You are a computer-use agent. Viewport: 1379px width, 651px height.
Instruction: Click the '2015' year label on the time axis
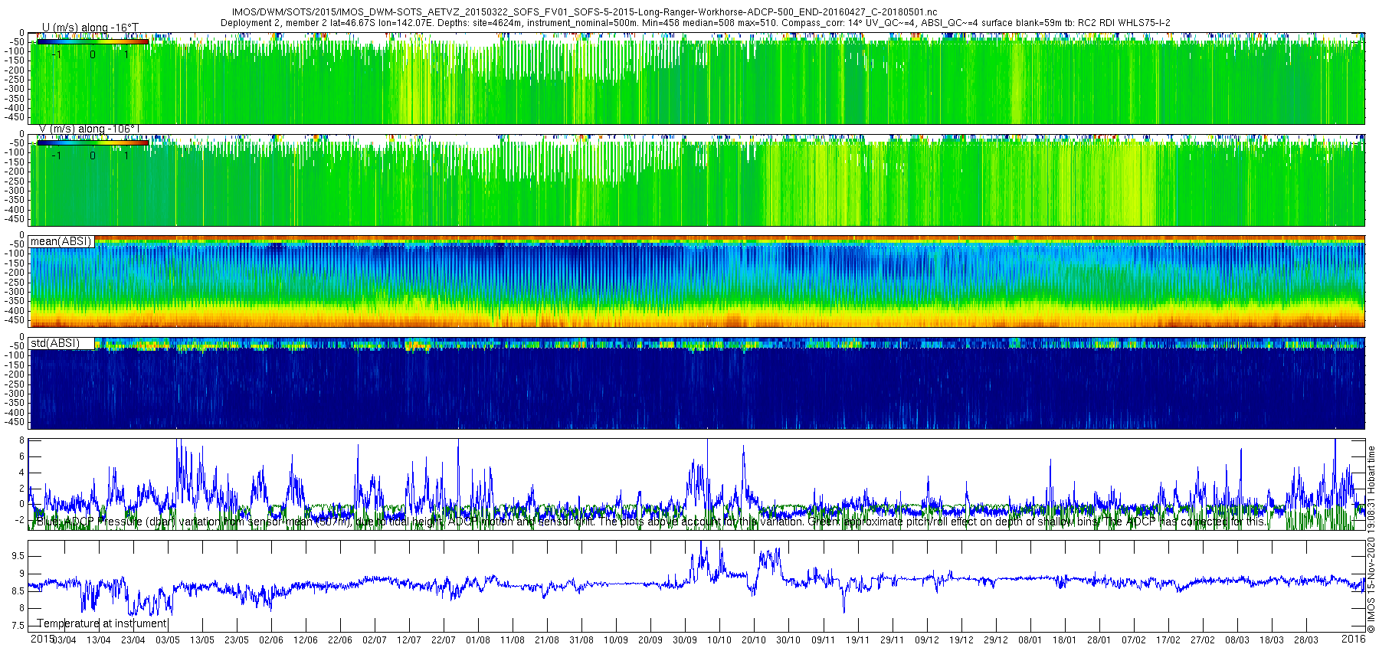pyautogui.click(x=42, y=639)
